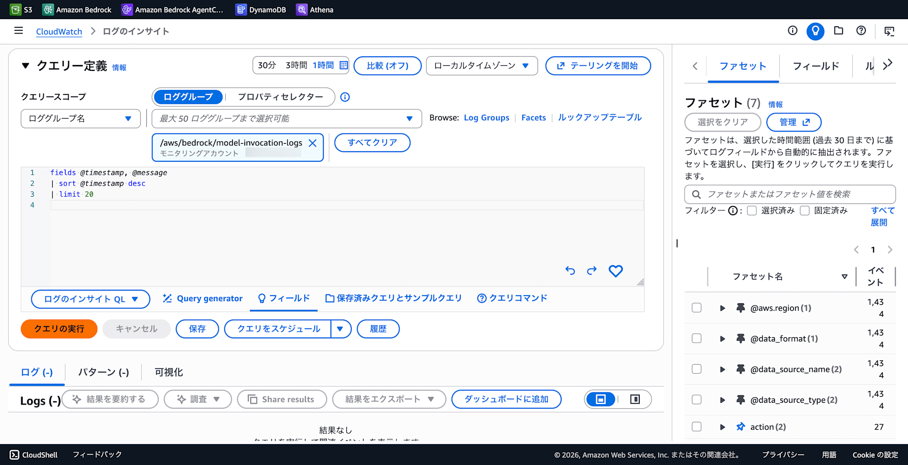908x465 pixels.
Task: Click the redo arrow in query editor
Action: tap(592, 271)
